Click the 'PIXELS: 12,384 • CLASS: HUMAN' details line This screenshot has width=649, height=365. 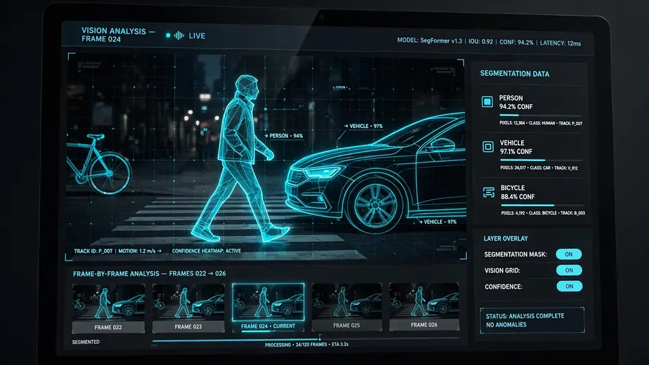coord(541,123)
